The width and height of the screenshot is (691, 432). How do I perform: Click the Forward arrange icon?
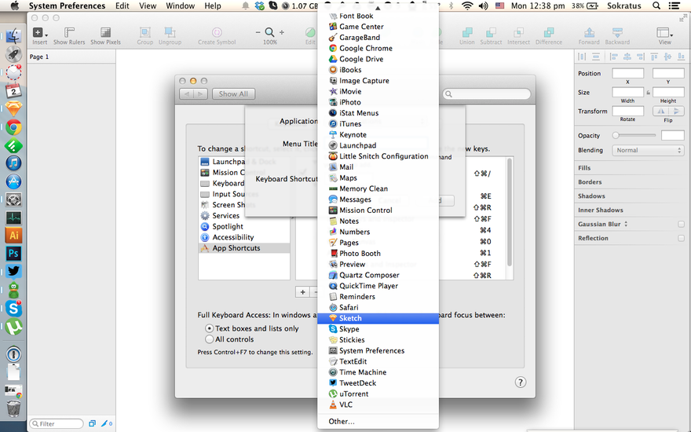[589, 35]
